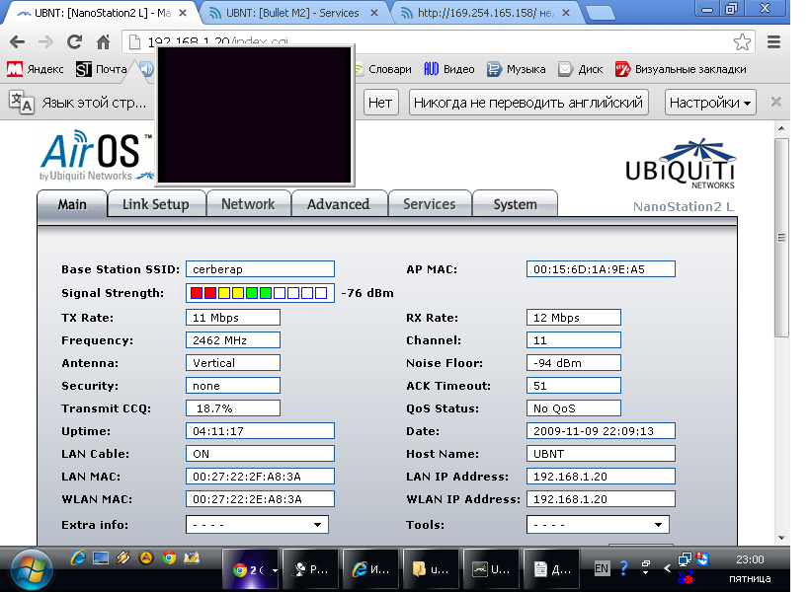Click the page vertical scrollbar thumb
This screenshot has width=809, height=592.
[x=781, y=238]
